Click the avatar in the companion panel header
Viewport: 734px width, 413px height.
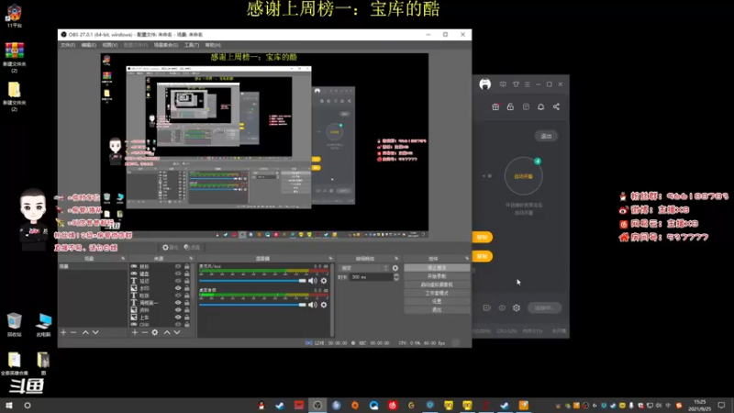[x=485, y=84]
